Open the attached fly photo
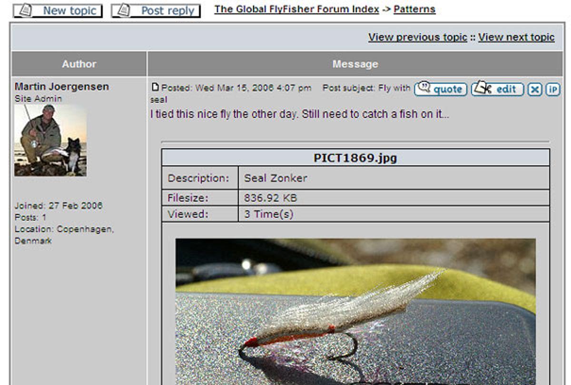The width and height of the screenshot is (571, 385). [x=355, y=311]
